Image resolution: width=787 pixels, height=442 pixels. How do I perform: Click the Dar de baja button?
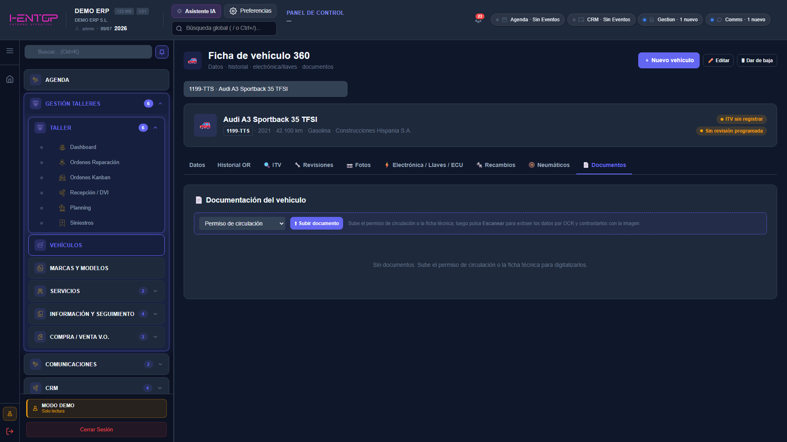(x=757, y=61)
